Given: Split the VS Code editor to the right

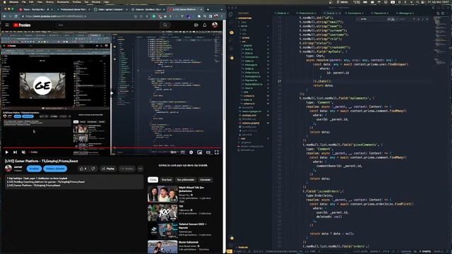Looking at the screenshot, I should 443,13.
